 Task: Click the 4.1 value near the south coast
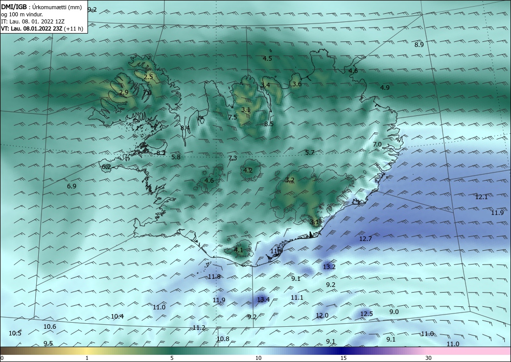pyautogui.click(x=239, y=250)
